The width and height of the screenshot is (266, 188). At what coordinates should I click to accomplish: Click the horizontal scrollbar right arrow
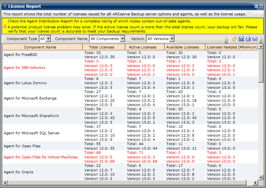(x=256, y=183)
